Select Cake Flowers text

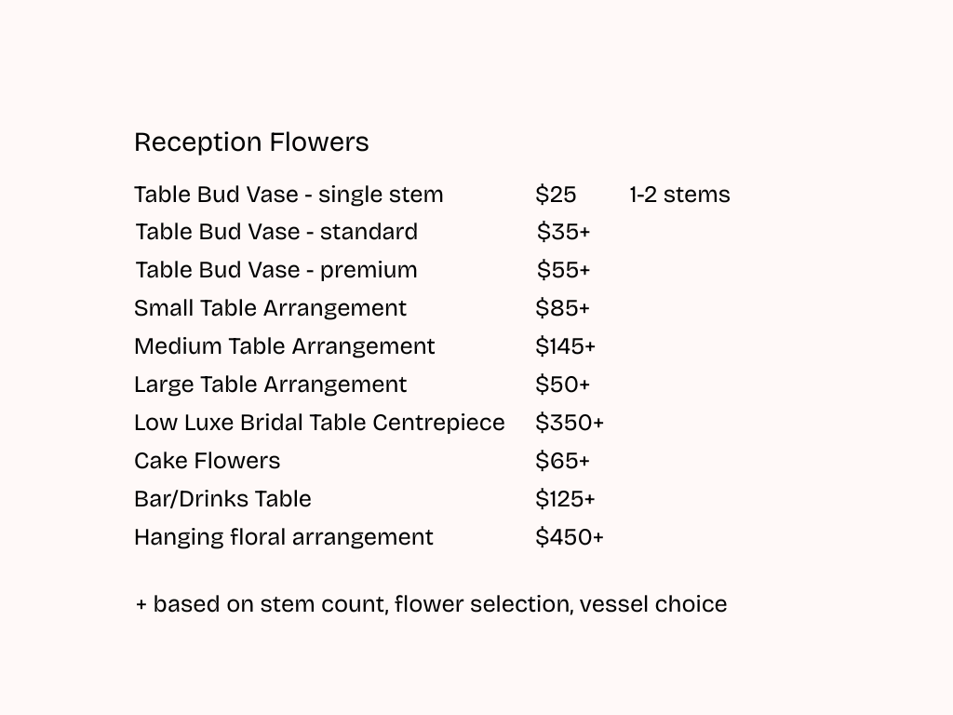[208, 461]
